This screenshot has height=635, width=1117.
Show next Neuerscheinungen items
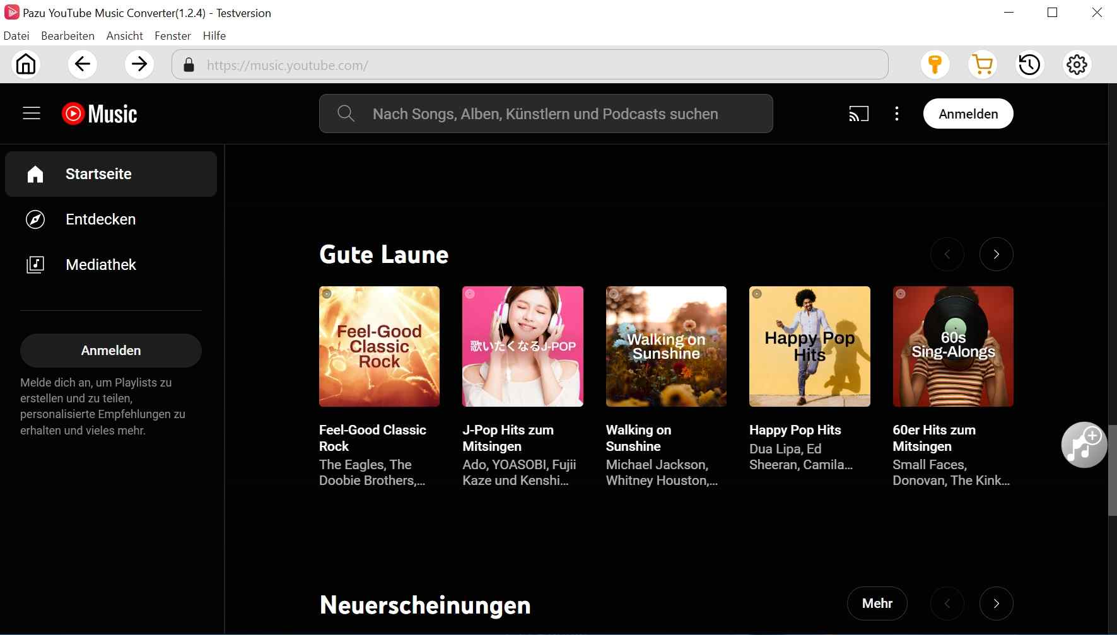click(x=997, y=603)
